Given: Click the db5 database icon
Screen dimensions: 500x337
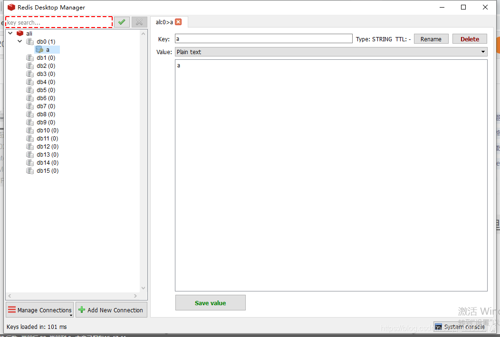Looking at the screenshot, I should 30,90.
